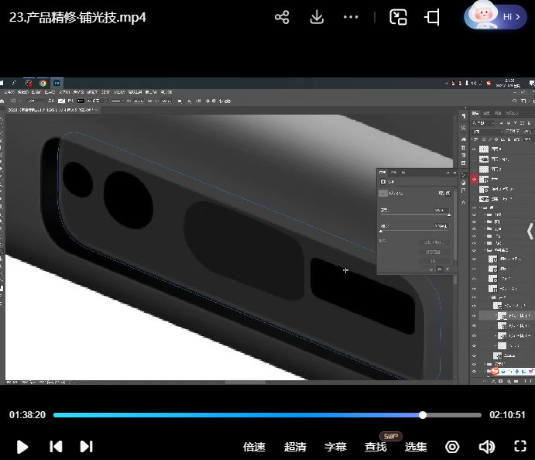Mute the video volume

[486, 447]
